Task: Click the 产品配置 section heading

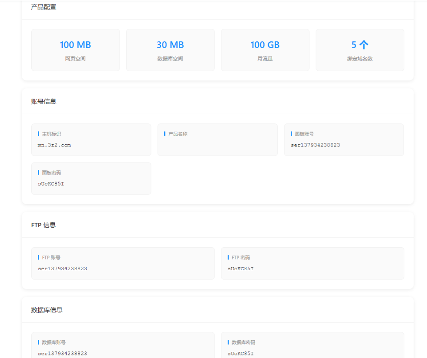Action: 44,7
